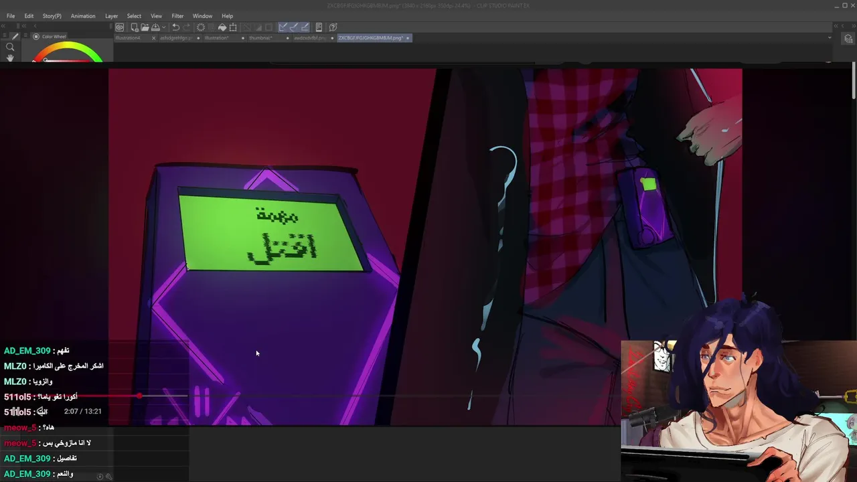This screenshot has width=857, height=482.
Task: Click the small clock icon near bottom
Action: coord(100,477)
